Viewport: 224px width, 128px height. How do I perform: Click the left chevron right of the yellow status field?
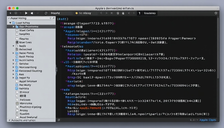tap(101, 13)
